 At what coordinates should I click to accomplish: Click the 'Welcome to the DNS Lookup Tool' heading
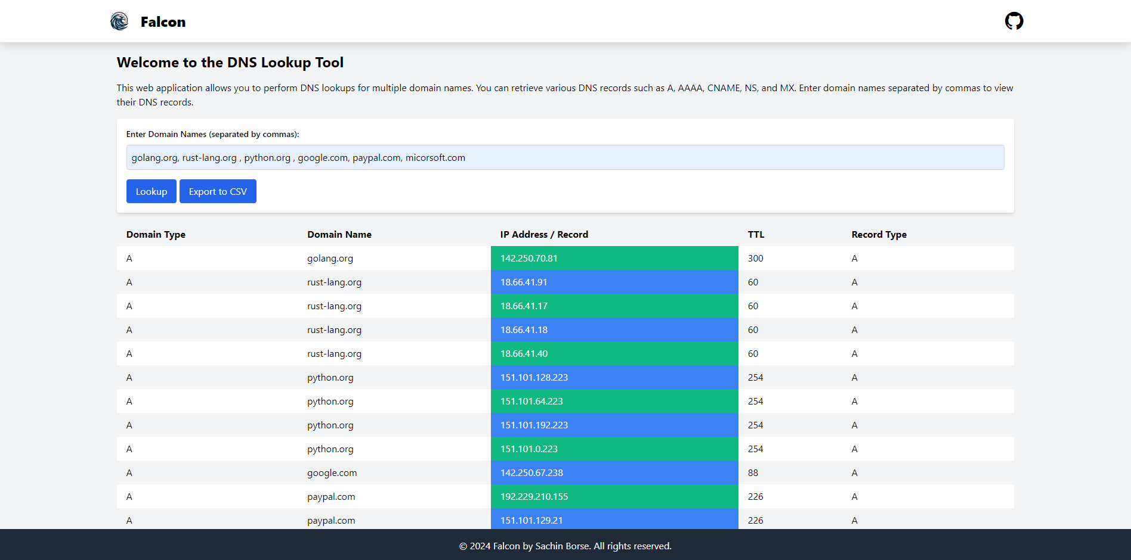click(230, 63)
